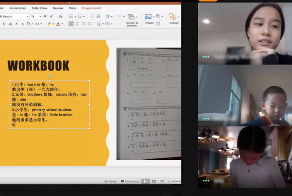Open the text columns menu
Screen dimensions: 292x196
121,16
